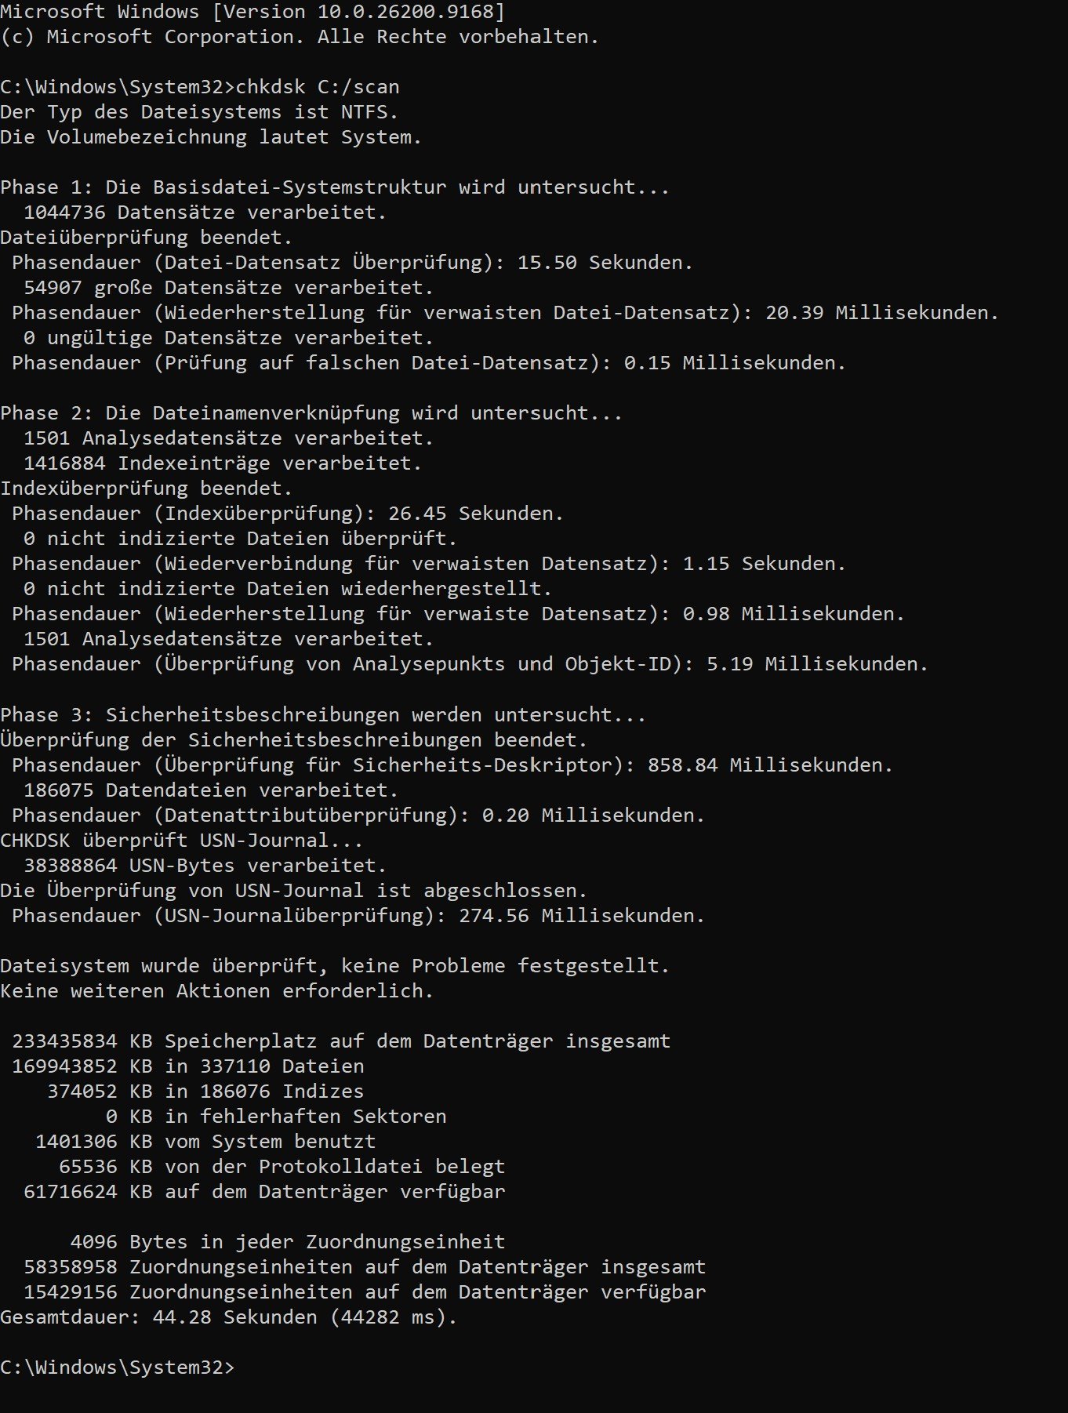Click the 'Phase 1: Die Basisdatei-Systemstruktur' heading line
This screenshot has width=1068, height=1413.
[x=335, y=187]
